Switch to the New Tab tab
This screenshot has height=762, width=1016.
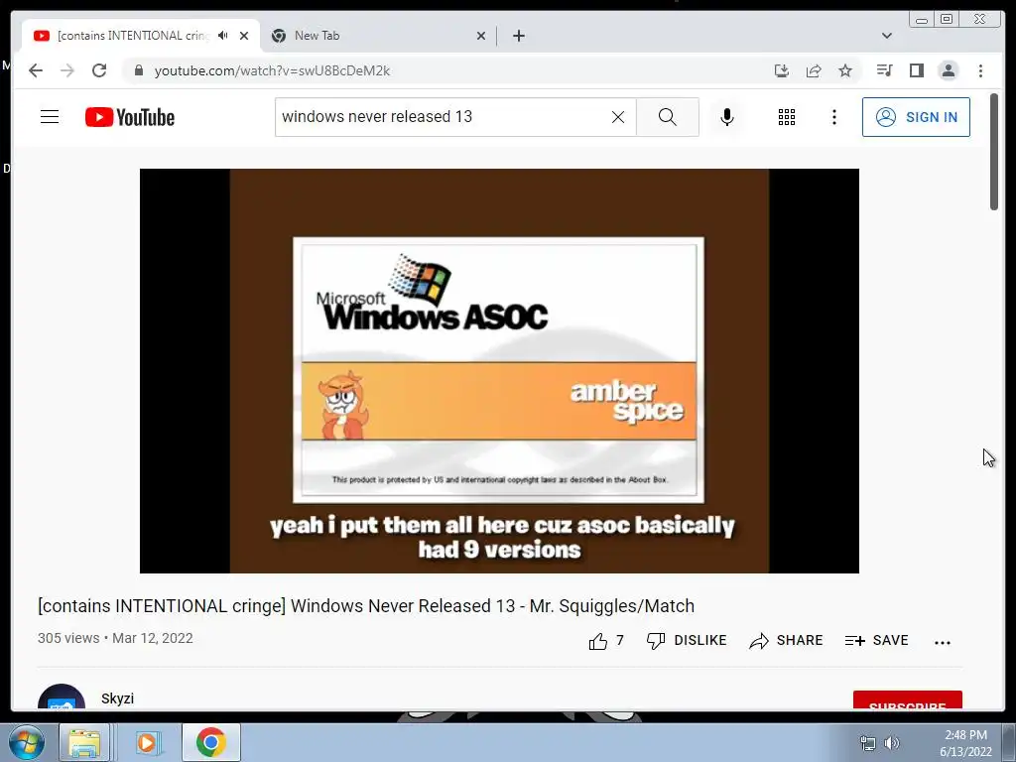379,36
